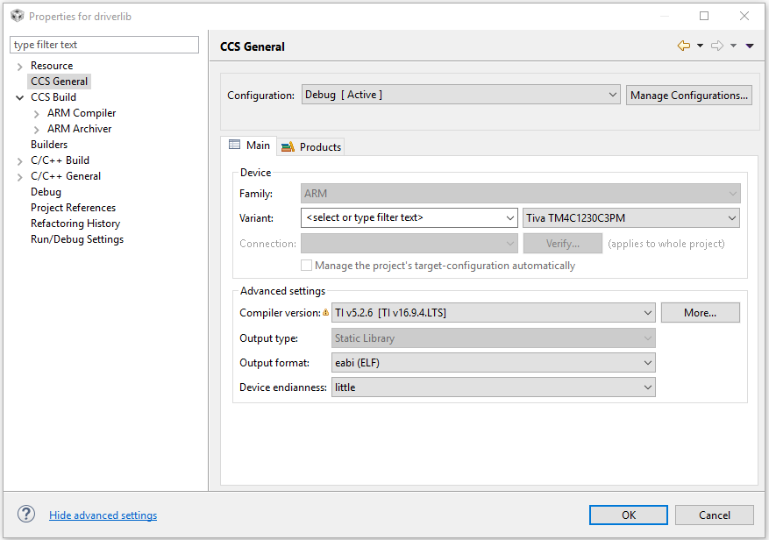Screen dimensions: 769x540
Task: Toggle automatic target-configuration management checkbox
Action: (306, 265)
